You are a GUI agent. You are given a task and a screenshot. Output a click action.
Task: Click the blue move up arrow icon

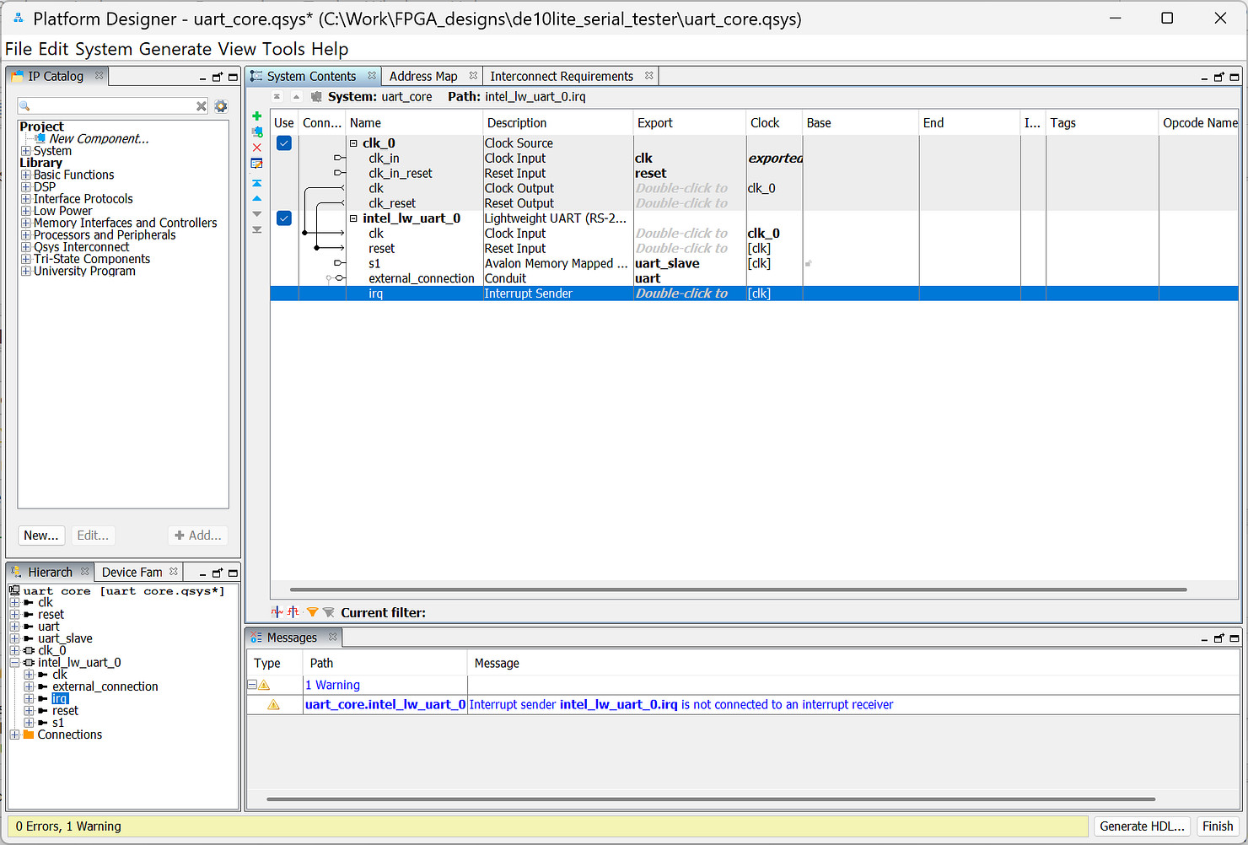tap(257, 198)
